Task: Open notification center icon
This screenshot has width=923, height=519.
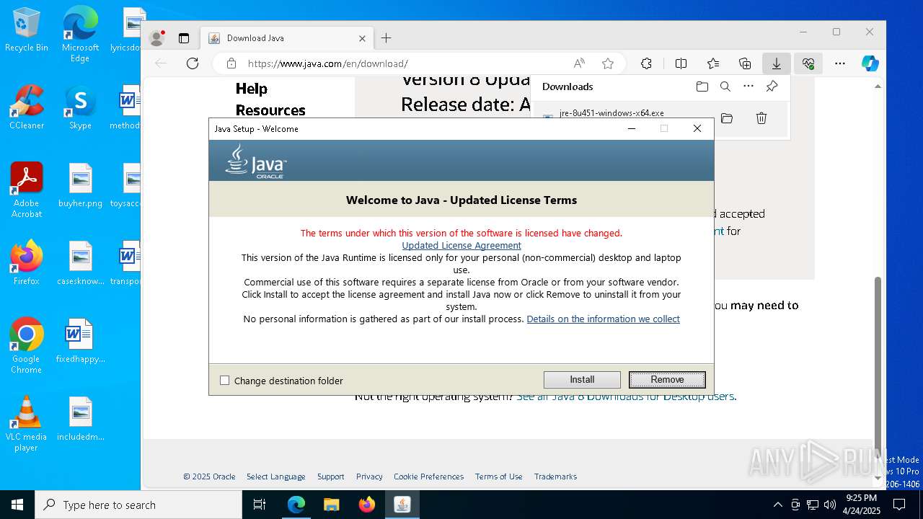Action: (899, 505)
